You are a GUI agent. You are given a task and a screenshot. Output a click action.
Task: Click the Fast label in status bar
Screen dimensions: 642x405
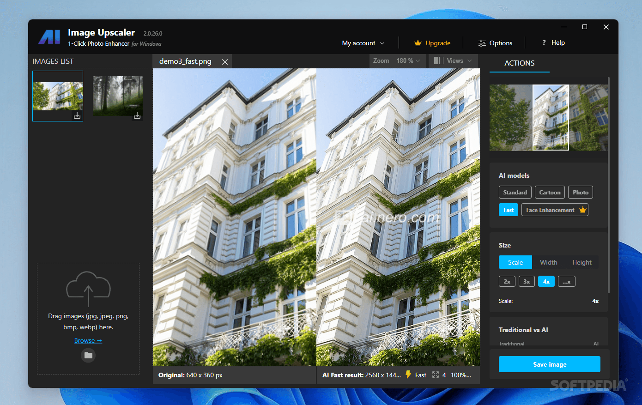coord(421,375)
